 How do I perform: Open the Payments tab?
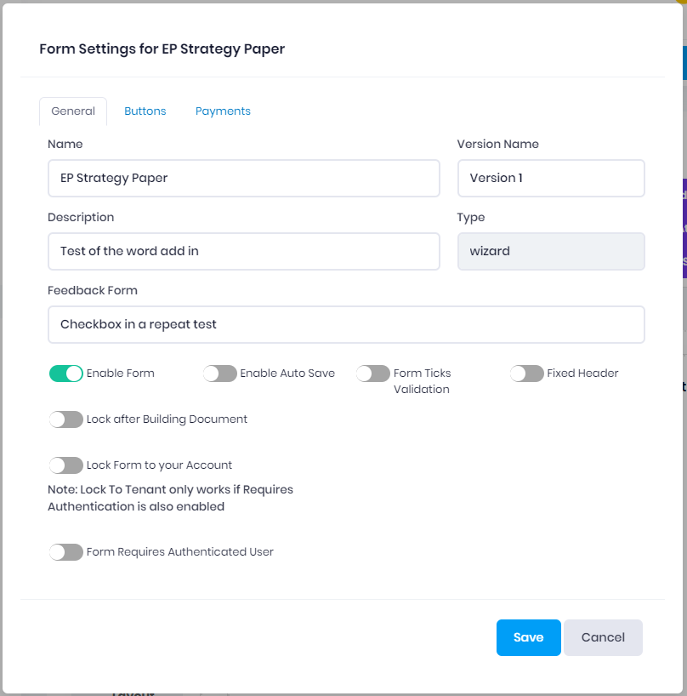(223, 111)
